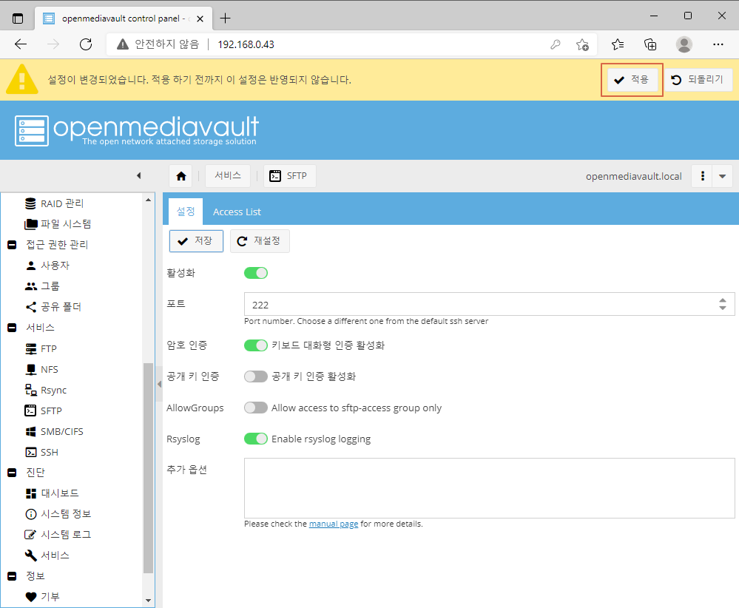739x608 pixels.
Task: Click the address bar showing 192.168.0.43
Action: (246, 45)
